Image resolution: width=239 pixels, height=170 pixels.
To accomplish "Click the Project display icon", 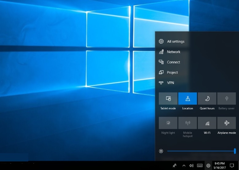I will coord(161,72).
